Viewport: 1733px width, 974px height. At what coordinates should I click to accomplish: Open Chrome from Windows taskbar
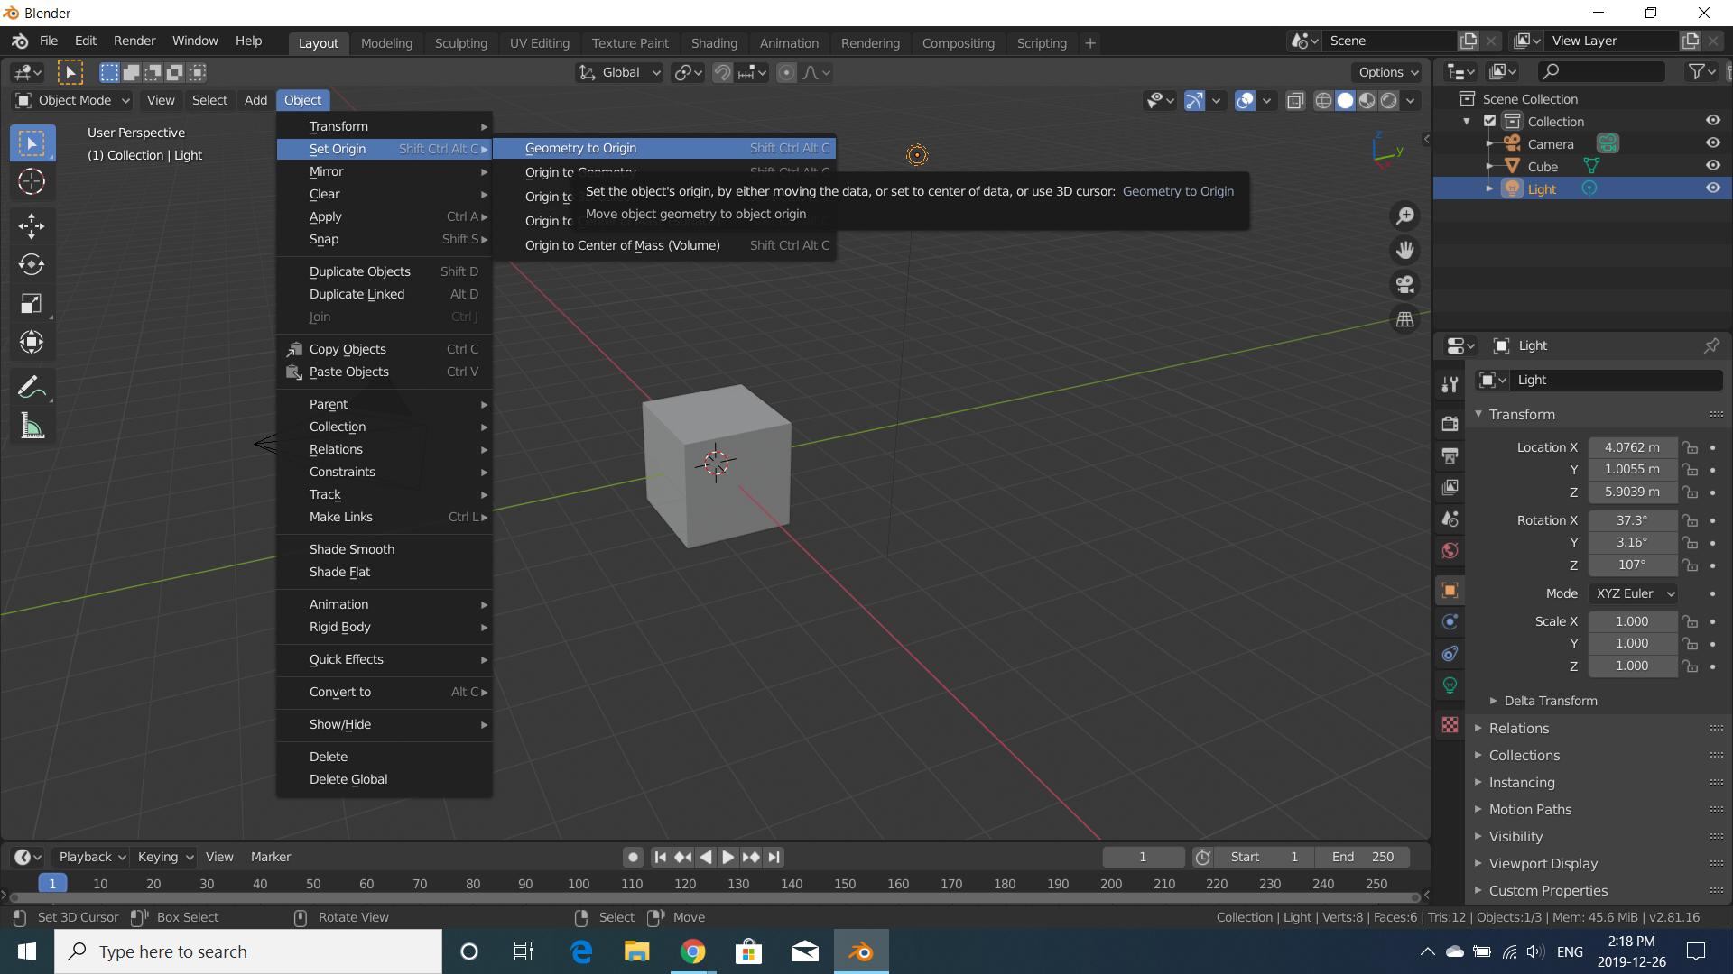[692, 951]
